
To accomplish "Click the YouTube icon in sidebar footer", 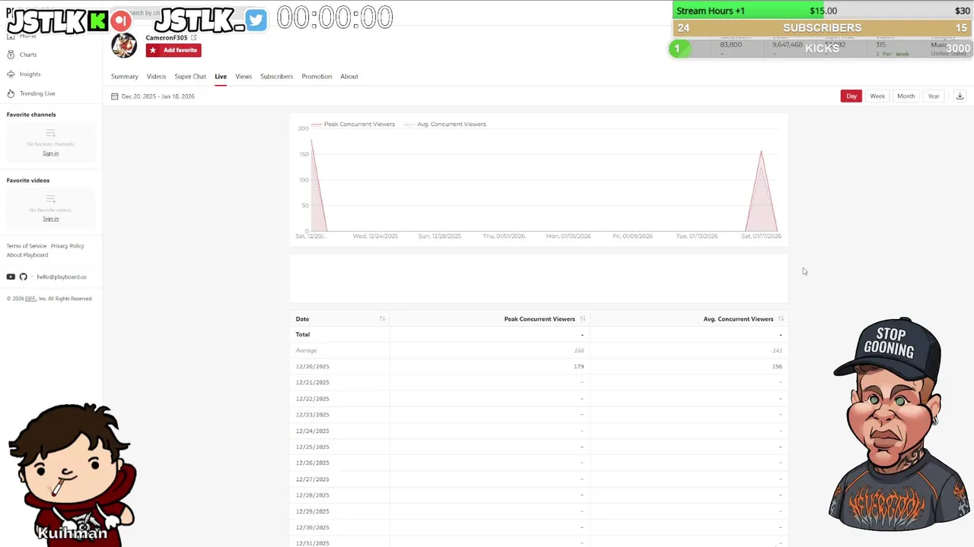I will (x=11, y=277).
